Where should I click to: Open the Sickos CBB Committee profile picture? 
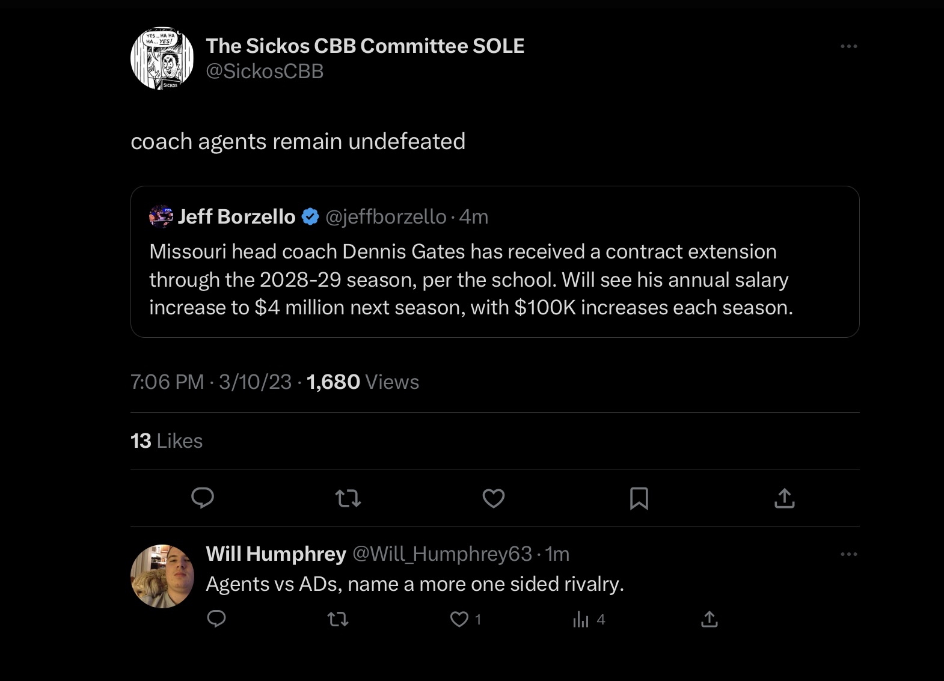pos(162,58)
